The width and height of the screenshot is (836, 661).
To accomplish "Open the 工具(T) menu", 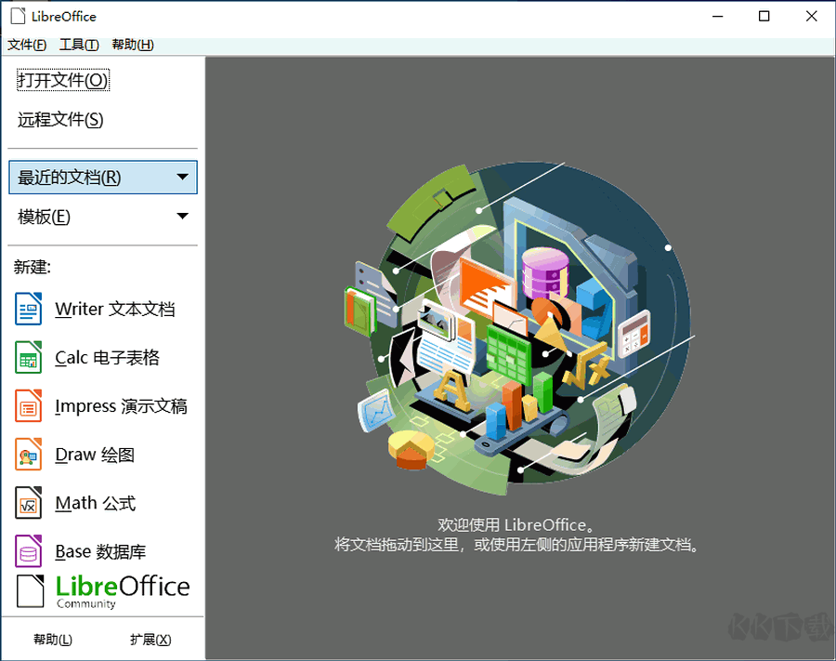I will click(78, 44).
